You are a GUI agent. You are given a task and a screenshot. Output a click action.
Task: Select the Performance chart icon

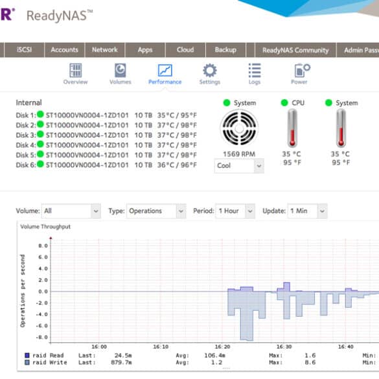[165, 71]
